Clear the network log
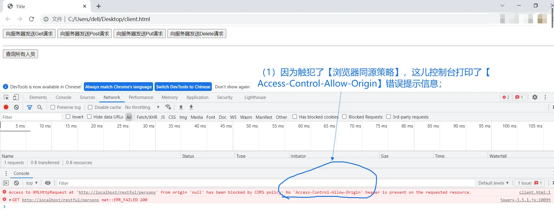The image size is (554, 215). 16,107
